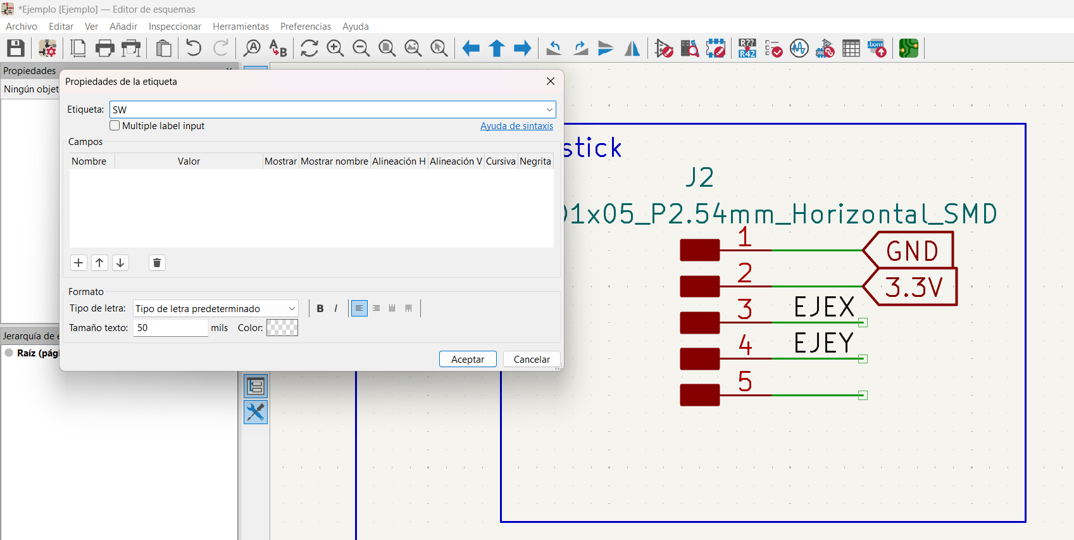Open the Find text tool
This screenshot has width=1074, height=540.
pos(252,48)
